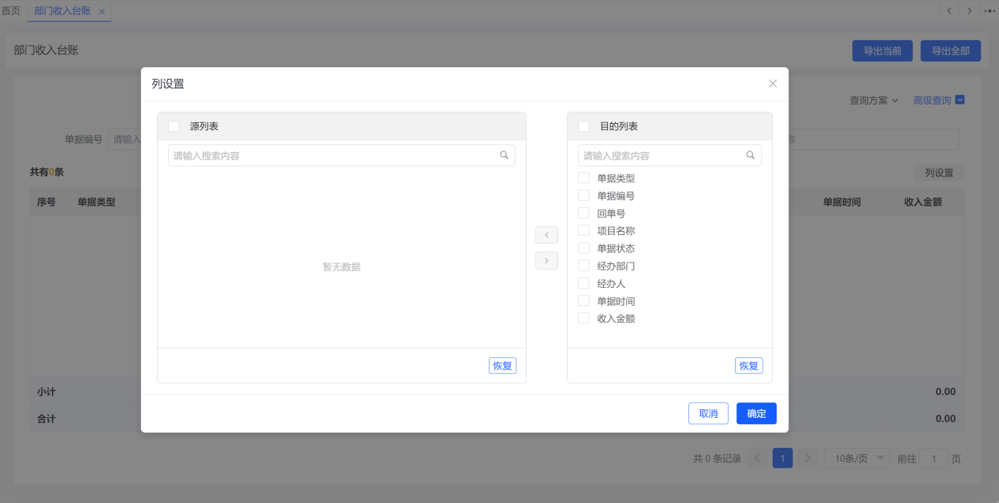Expand the 高级查询 toggle arrow
The image size is (999, 503).
[x=960, y=100]
